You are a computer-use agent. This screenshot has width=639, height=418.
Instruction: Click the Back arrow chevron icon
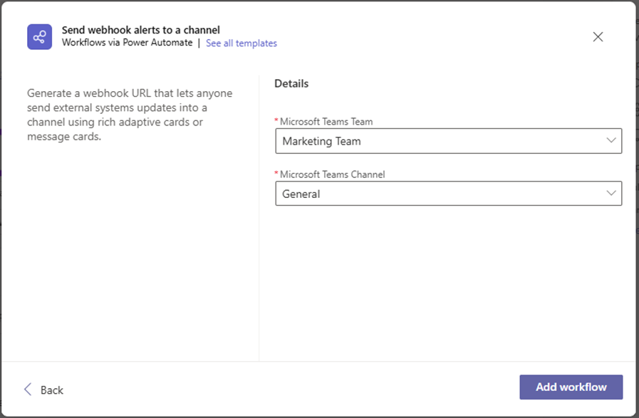coord(28,389)
